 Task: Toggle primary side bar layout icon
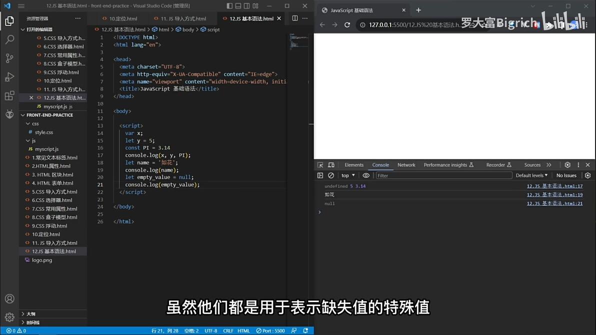pyautogui.click(x=229, y=5)
